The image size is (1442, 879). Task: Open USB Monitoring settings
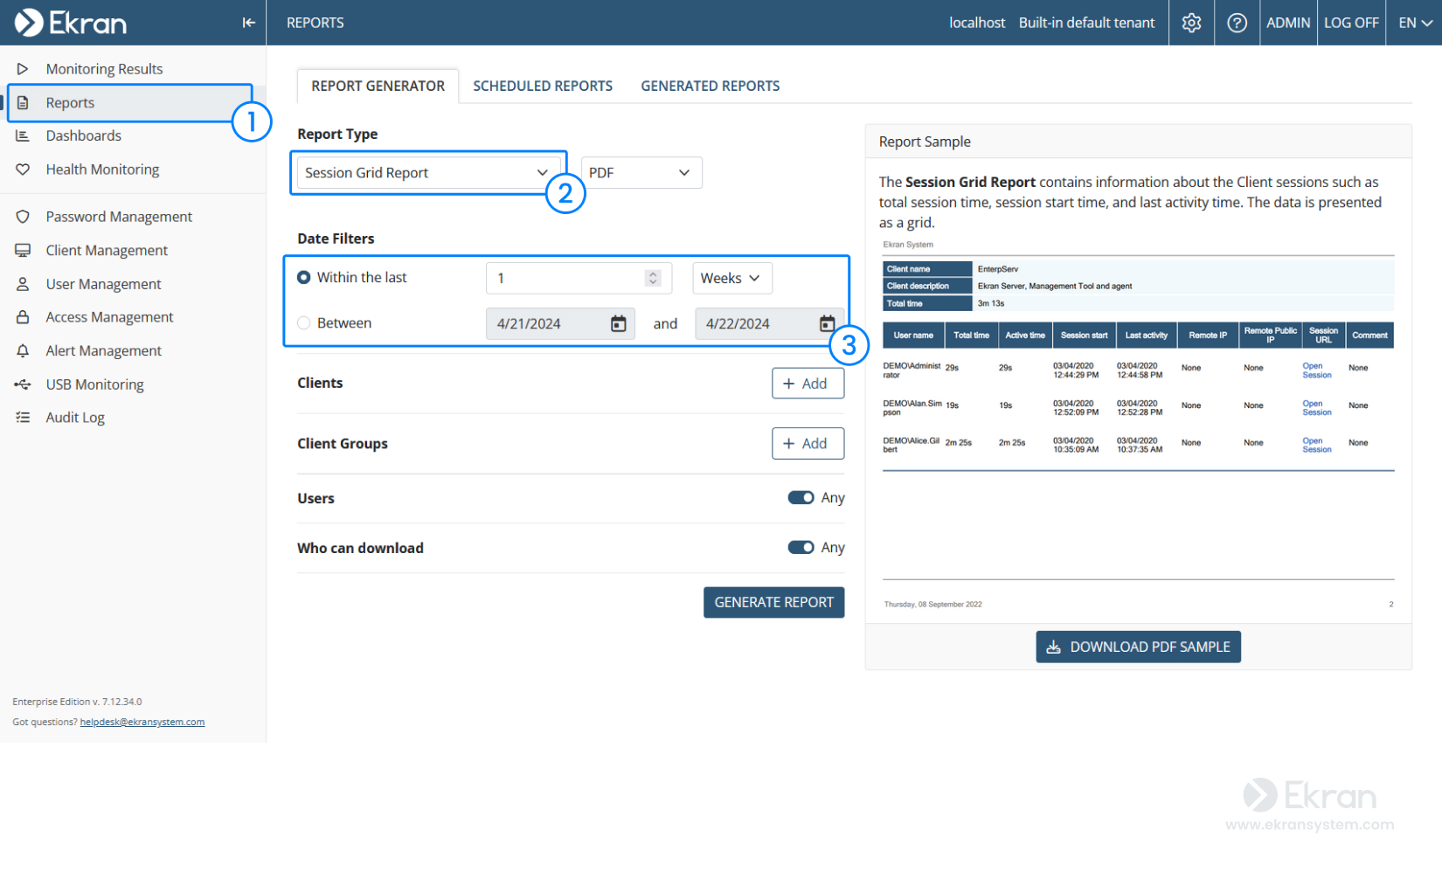pos(94,384)
